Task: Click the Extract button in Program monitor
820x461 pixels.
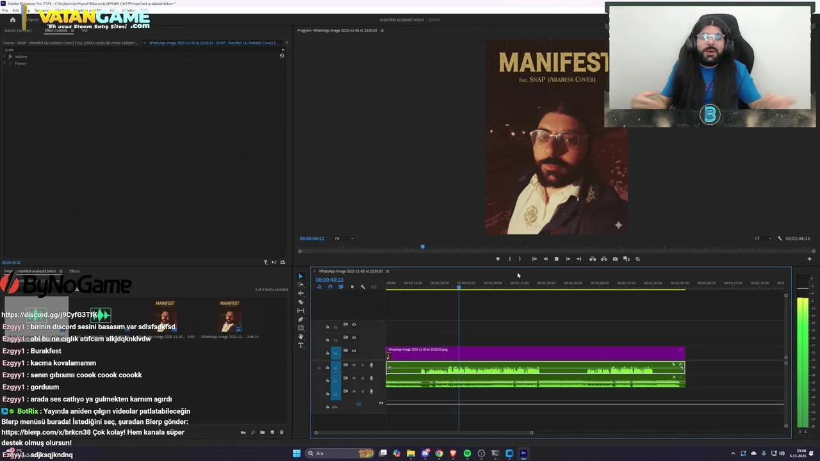Action: click(603, 259)
